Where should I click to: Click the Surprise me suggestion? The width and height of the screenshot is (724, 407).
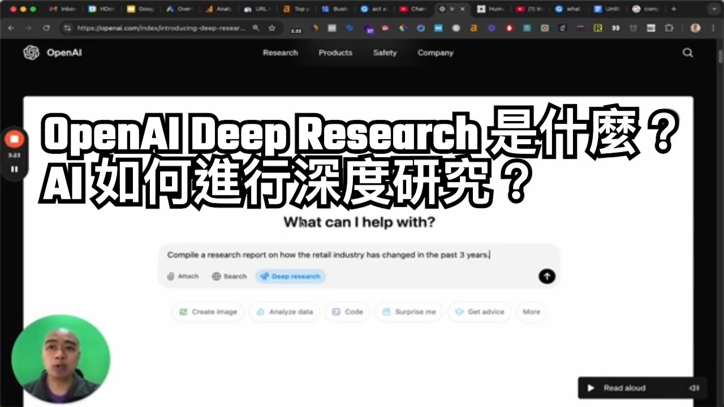click(409, 311)
